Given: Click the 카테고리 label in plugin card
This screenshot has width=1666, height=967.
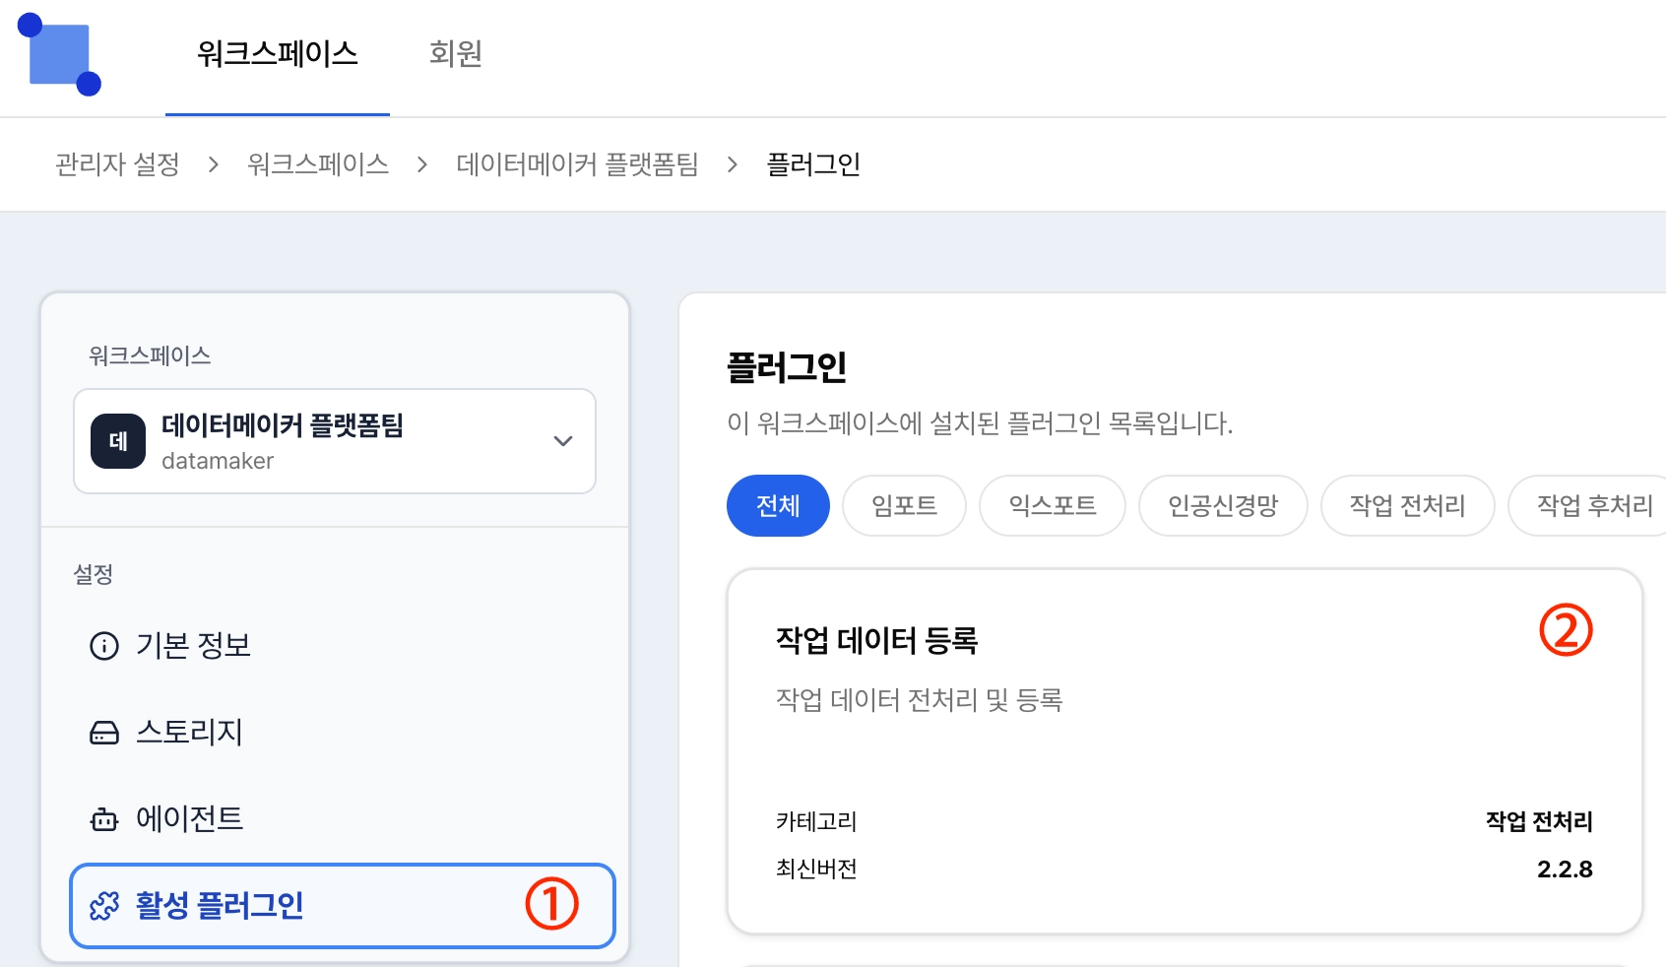Looking at the screenshot, I should (x=816, y=821).
